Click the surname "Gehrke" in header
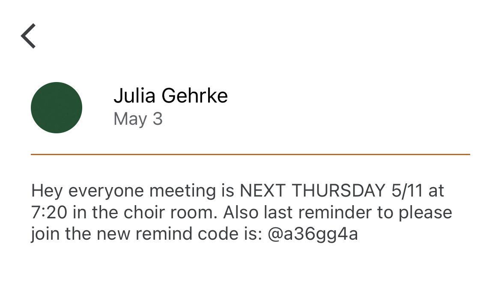This screenshot has width=501, height=285. [x=194, y=95]
